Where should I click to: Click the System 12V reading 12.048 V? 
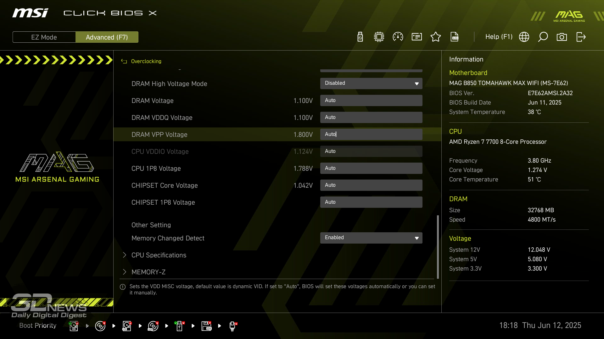[539, 250]
